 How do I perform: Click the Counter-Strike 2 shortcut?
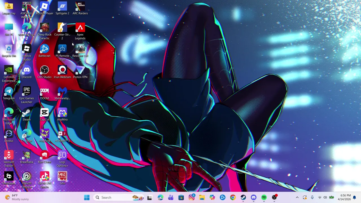[x=62, y=32]
